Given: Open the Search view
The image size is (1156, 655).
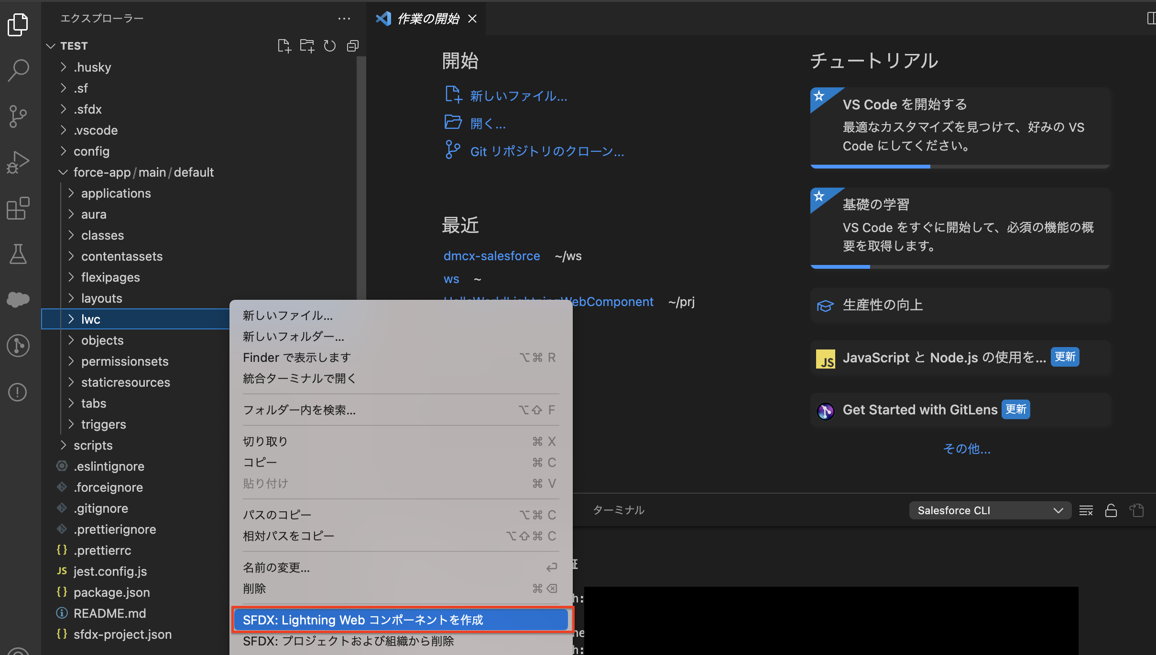Looking at the screenshot, I should coord(18,70).
